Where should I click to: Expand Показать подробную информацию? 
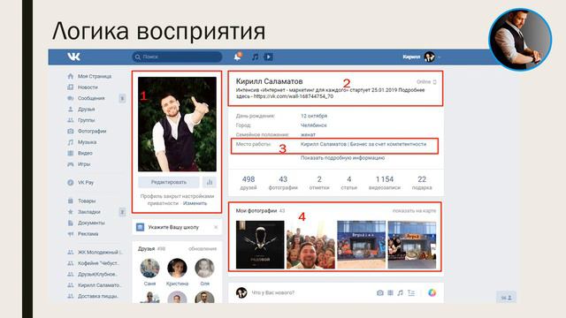[x=342, y=158]
